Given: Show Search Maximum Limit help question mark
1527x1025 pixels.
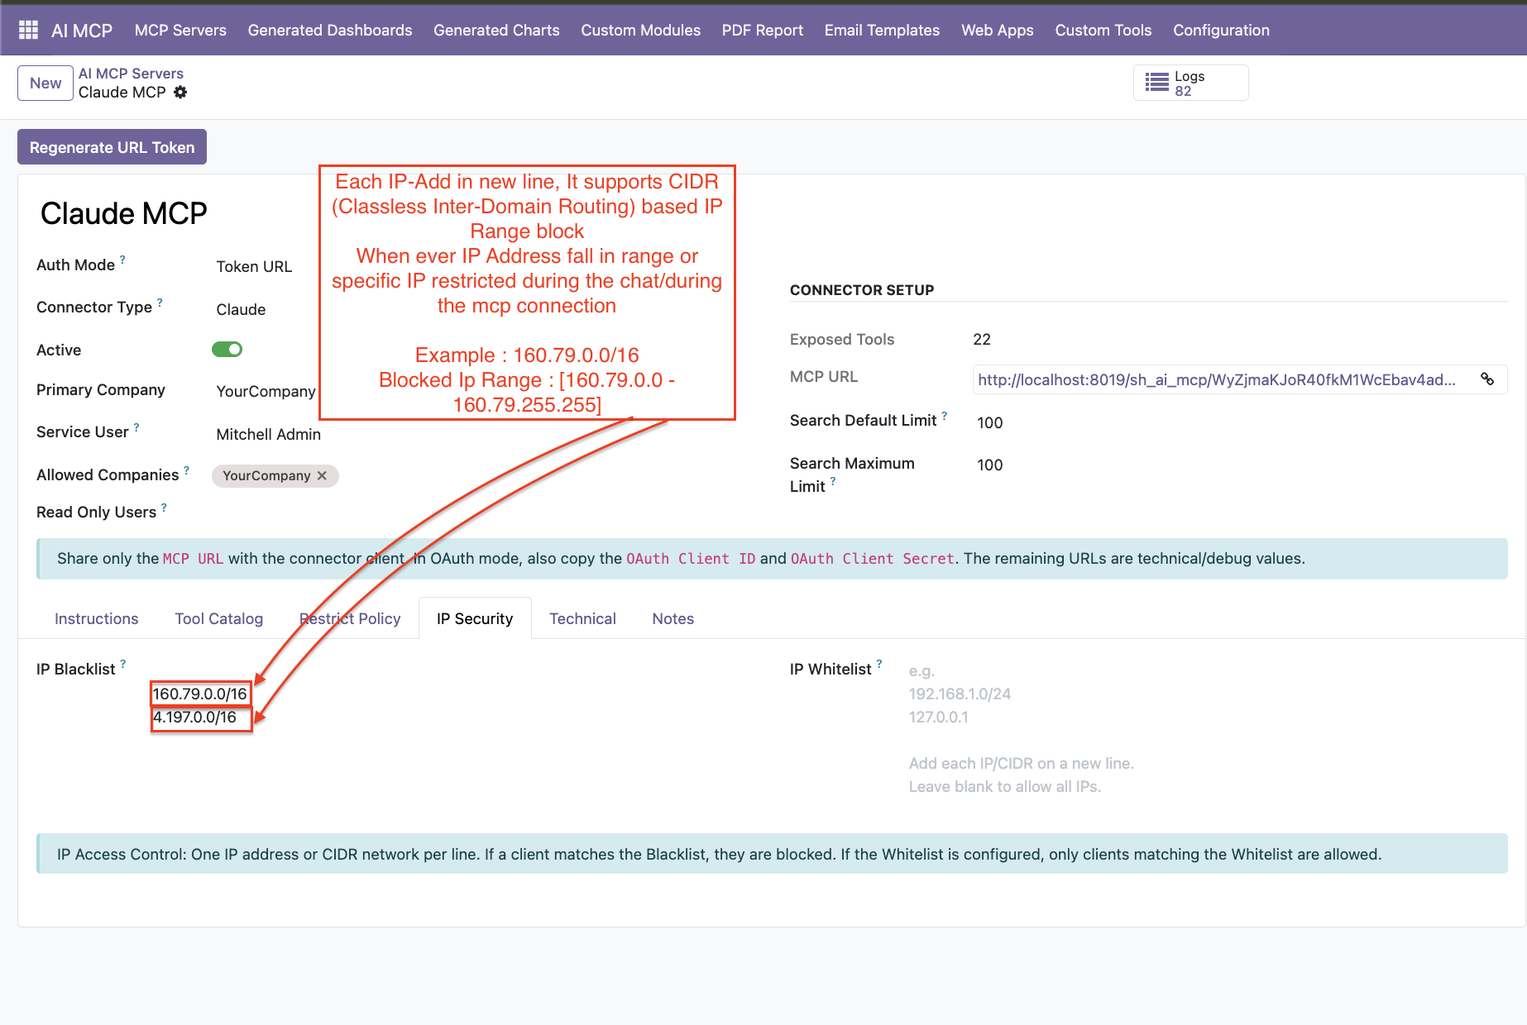Looking at the screenshot, I should (x=833, y=481).
